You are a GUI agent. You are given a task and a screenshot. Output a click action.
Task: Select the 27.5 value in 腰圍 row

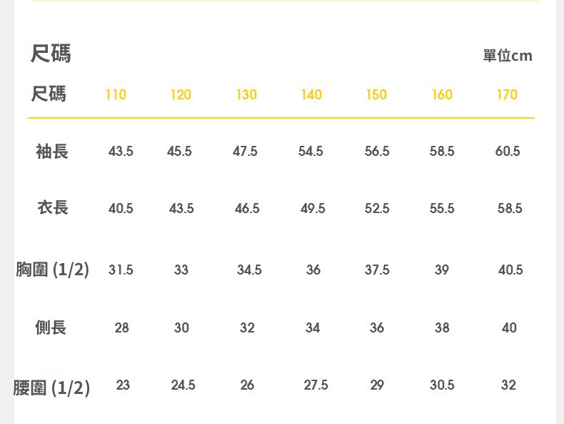tap(316, 385)
